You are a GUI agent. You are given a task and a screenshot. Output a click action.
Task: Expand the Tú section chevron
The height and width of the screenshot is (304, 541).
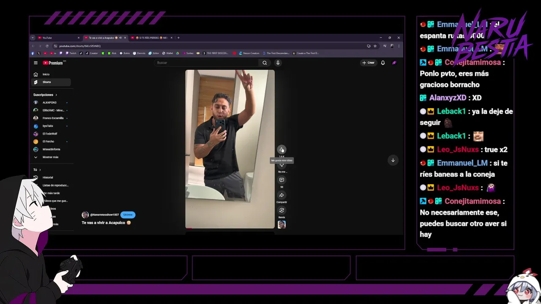(x=40, y=170)
